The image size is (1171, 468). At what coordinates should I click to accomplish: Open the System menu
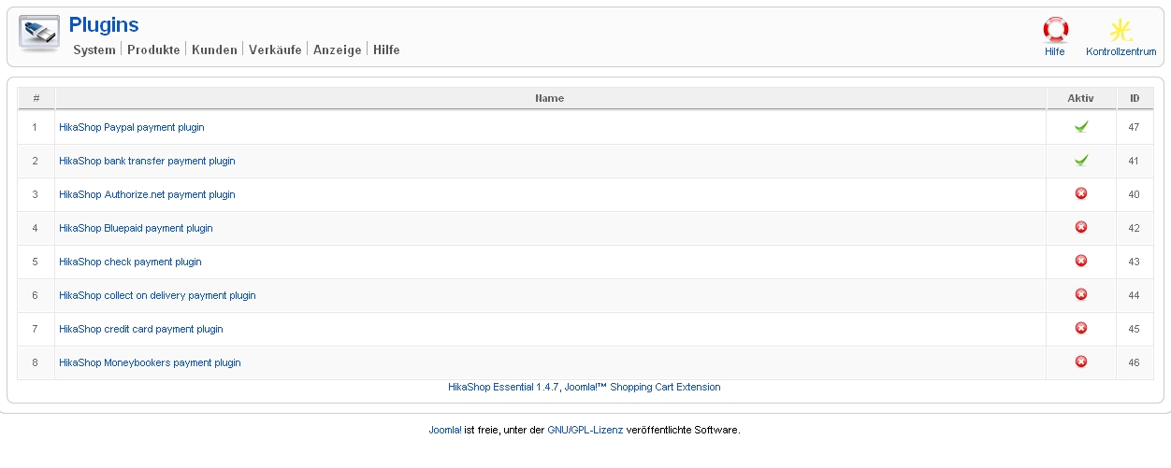(94, 50)
